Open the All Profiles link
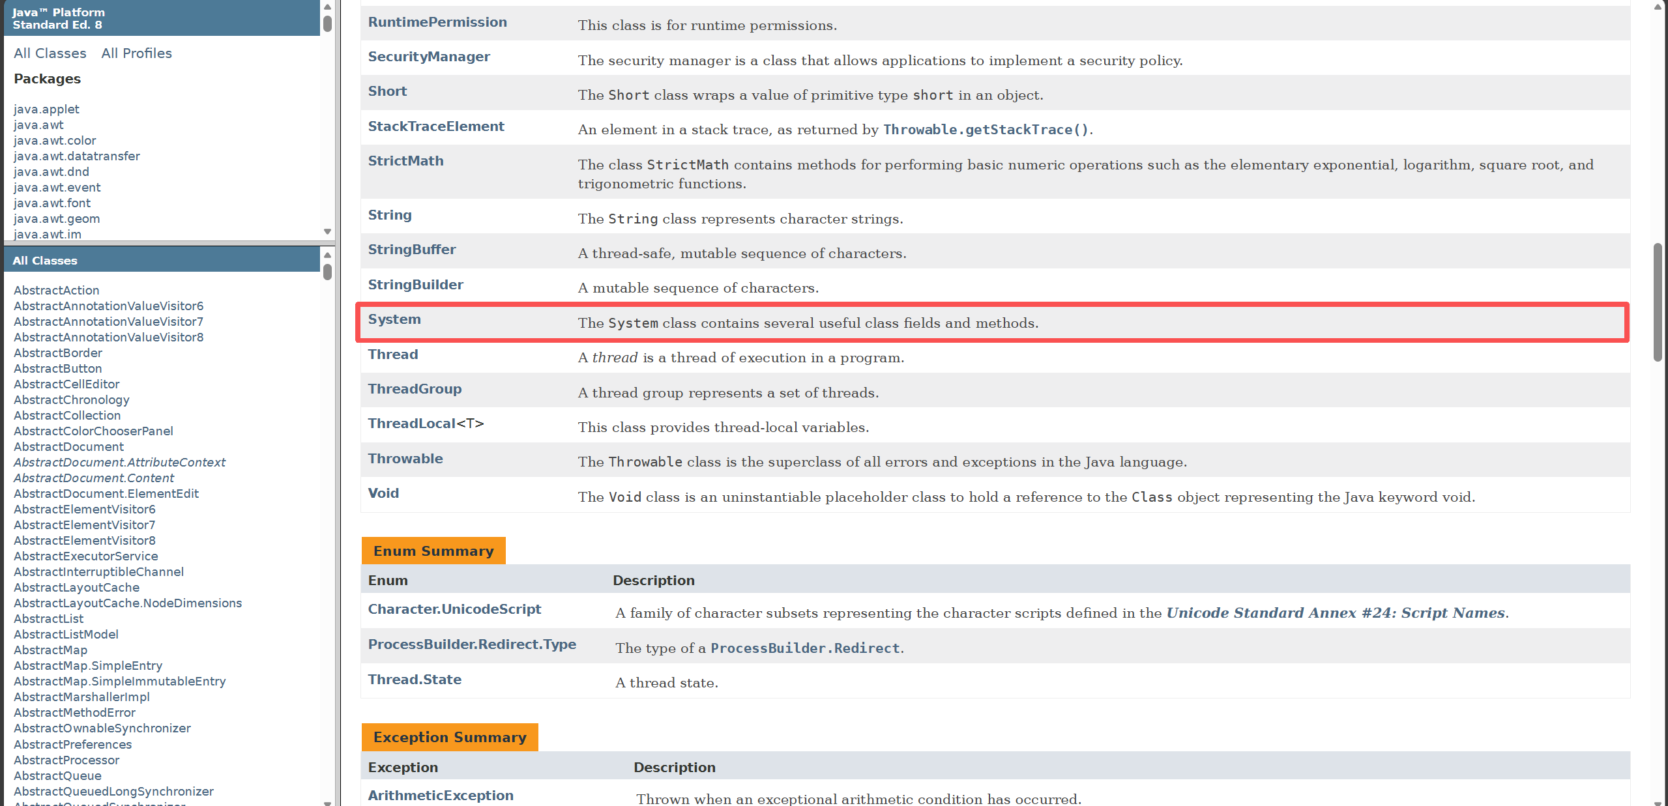Image resolution: width=1668 pixels, height=806 pixels. pos(136,53)
